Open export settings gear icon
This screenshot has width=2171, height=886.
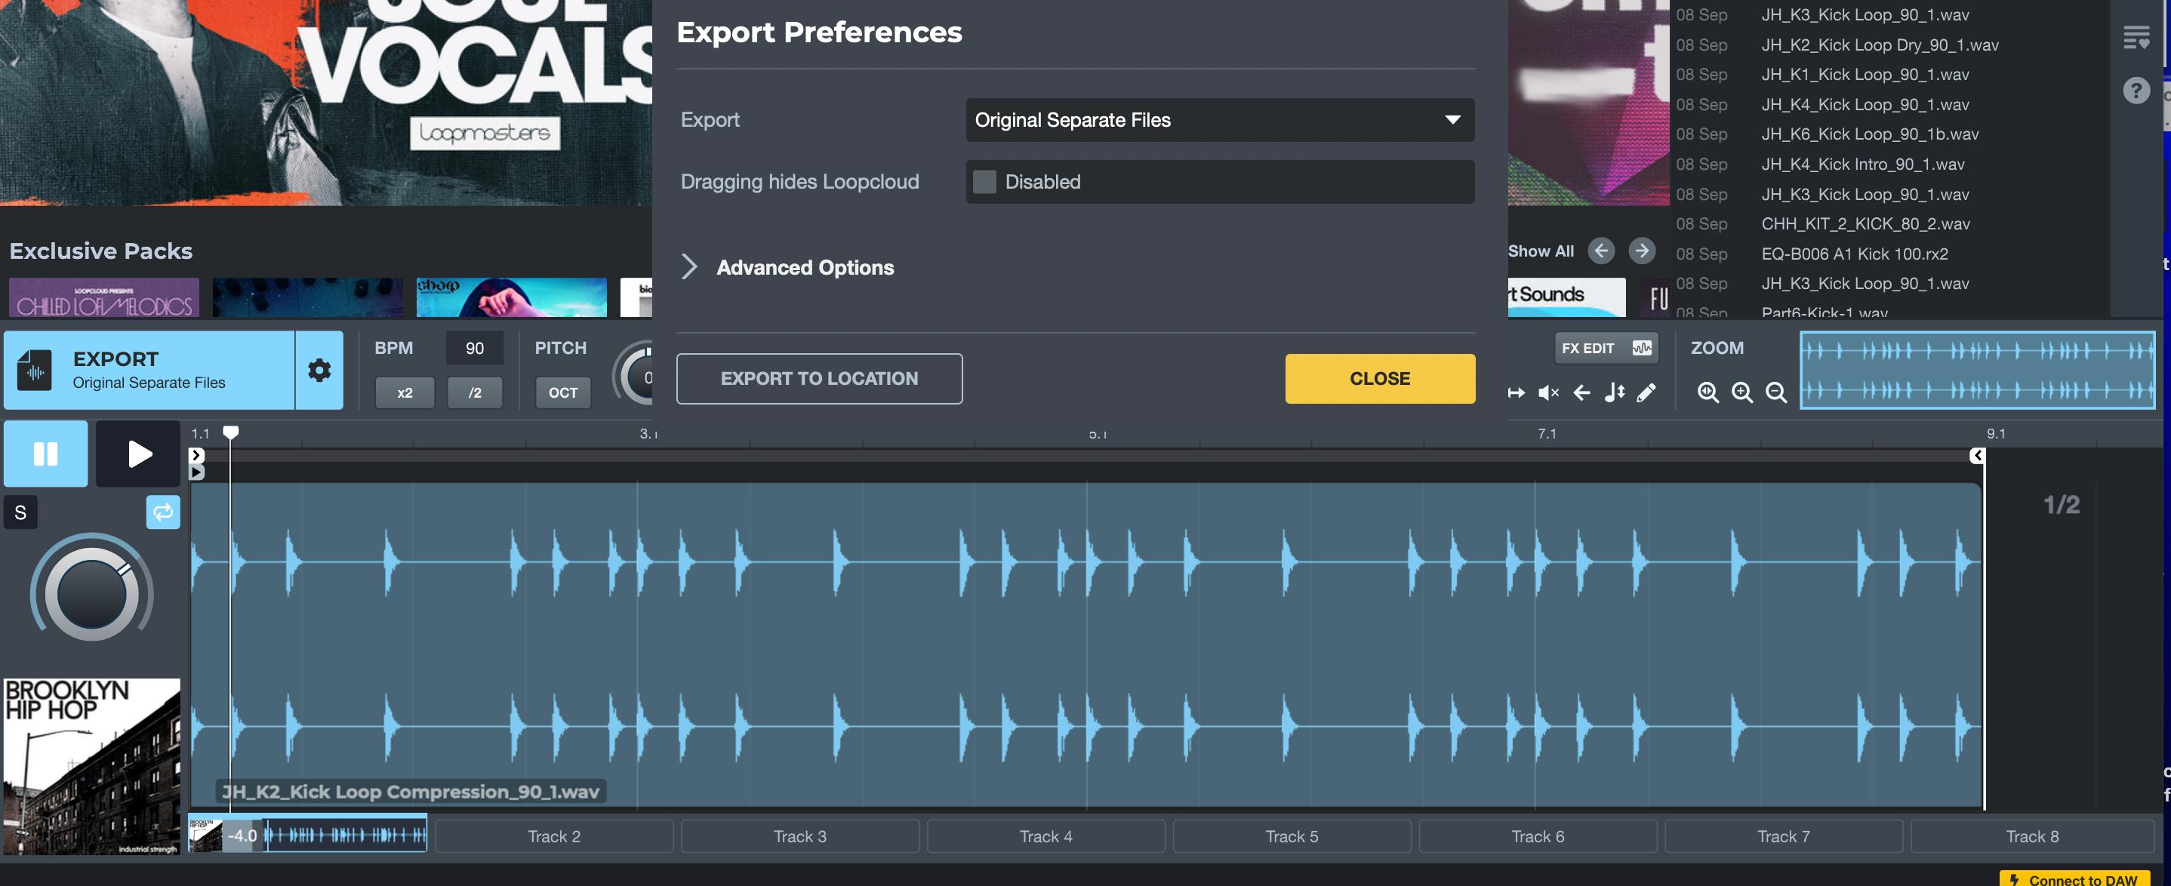tap(319, 370)
